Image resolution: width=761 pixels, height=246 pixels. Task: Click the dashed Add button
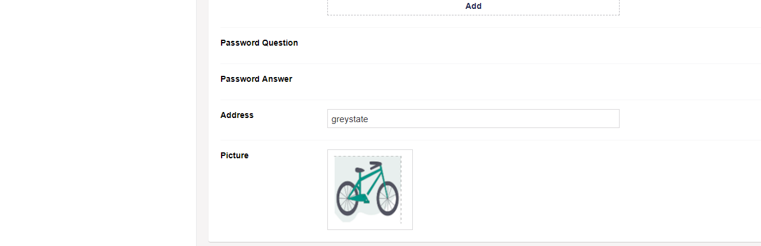(473, 6)
